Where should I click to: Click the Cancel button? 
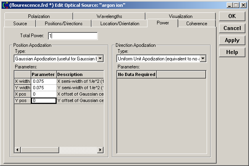(232, 28)
